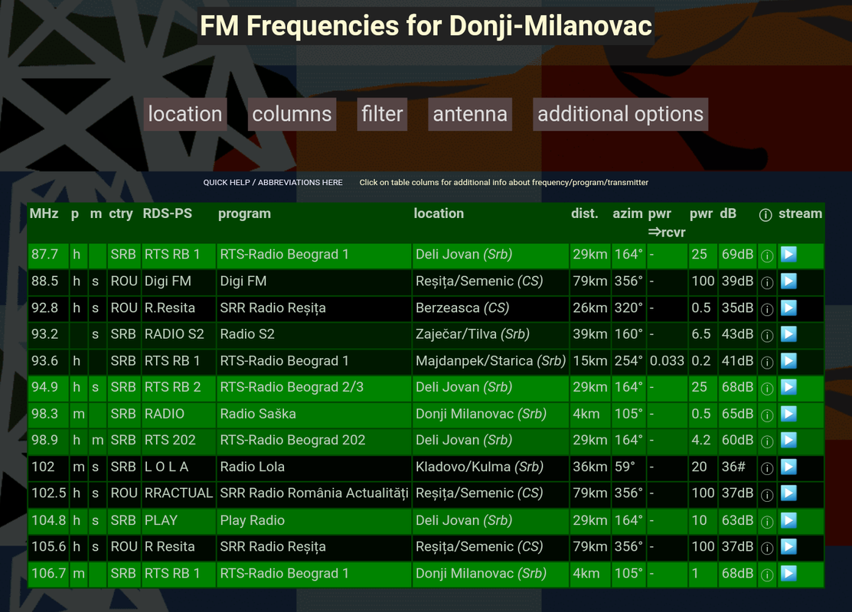Image resolution: width=852 pixels, height=612 pixels.
Task: Open the info icon for the Radio Saška row
Action: coord(767,415)
